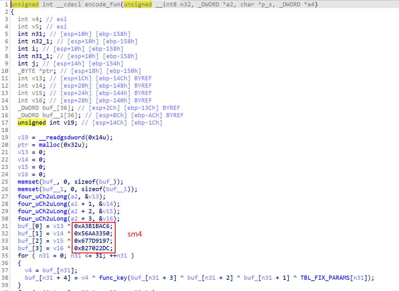Click the TBL_FIX_PARAMS table reference
This screenshot has width=399, height=291.
coord(325,278)
